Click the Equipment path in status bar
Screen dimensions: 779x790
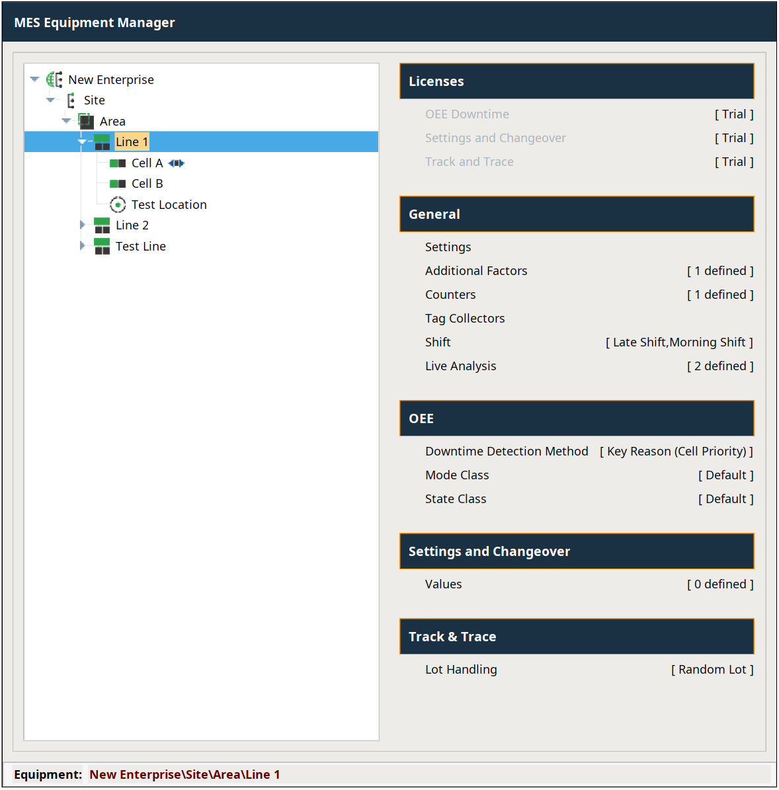click(184, 775)
